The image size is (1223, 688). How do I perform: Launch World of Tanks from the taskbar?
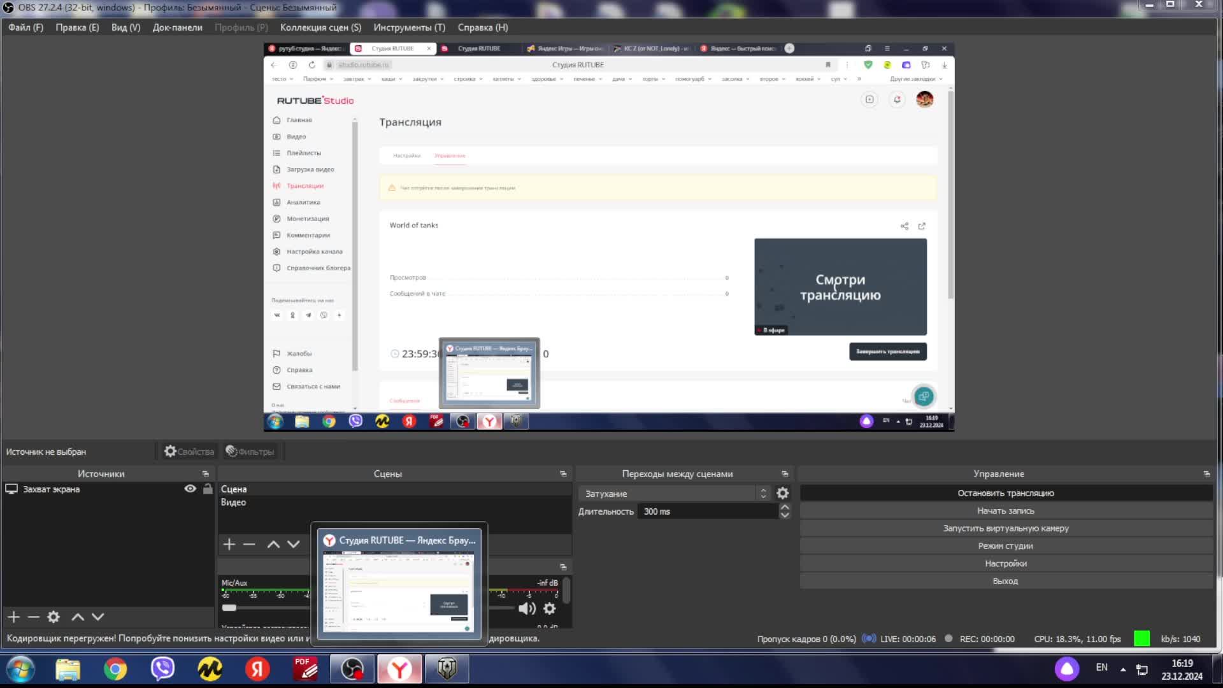point(447,669)
